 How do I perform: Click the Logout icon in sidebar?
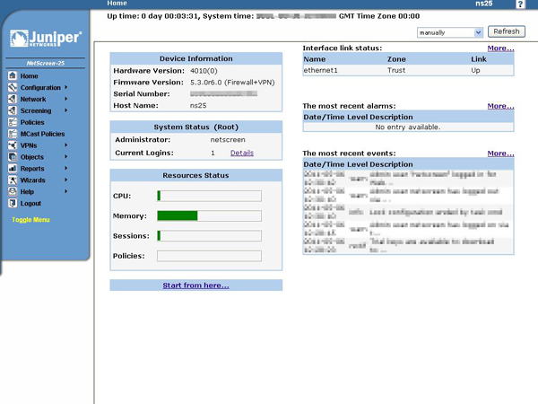coord(13,203)
